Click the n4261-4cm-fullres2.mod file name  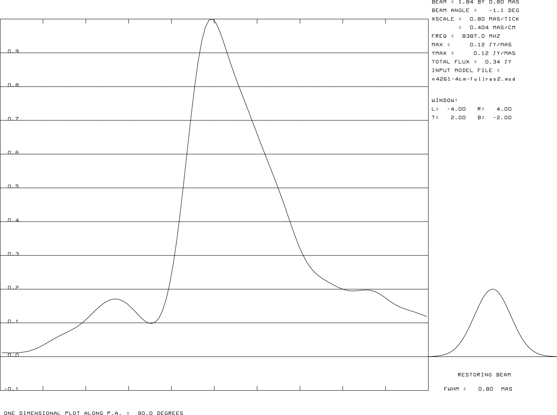473,79
